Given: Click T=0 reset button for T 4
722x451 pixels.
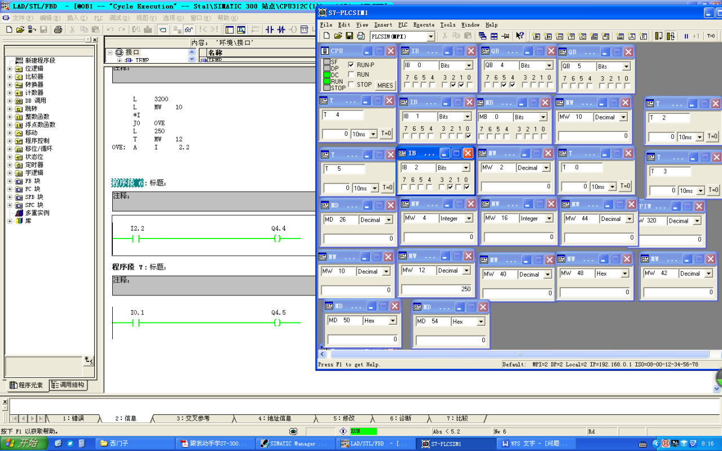Looking at the screenshot, I should tap(386, 134).
